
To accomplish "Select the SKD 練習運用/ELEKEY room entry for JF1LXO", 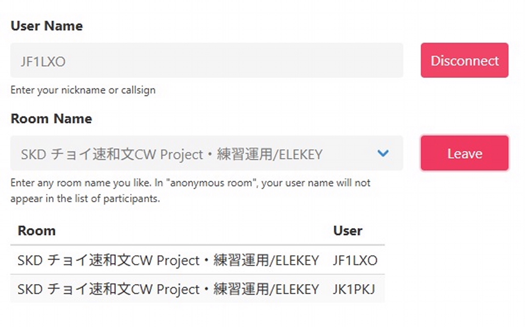I will [x=169, y=260].
